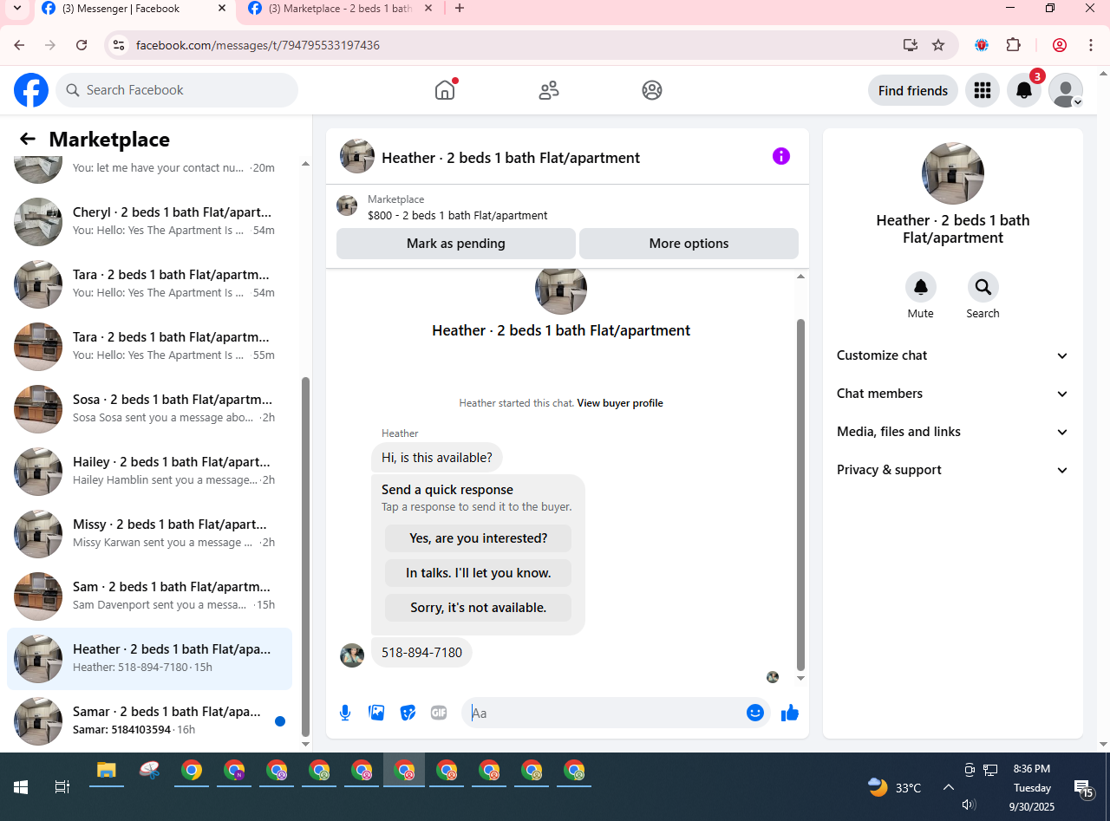Image resolution: width=1110 pixels, height=821 pixels.
Task: Click the chat messages scrollbar
Action: point(800,494)
